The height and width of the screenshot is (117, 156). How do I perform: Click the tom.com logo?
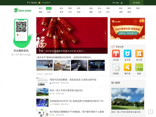(23, 10)
